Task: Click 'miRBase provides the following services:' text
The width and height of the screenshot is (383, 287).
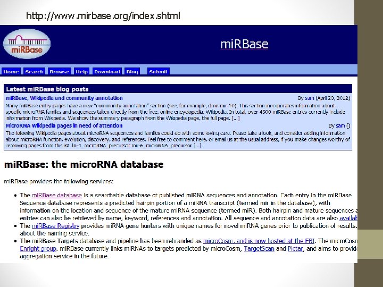Action: pos(59,182)
